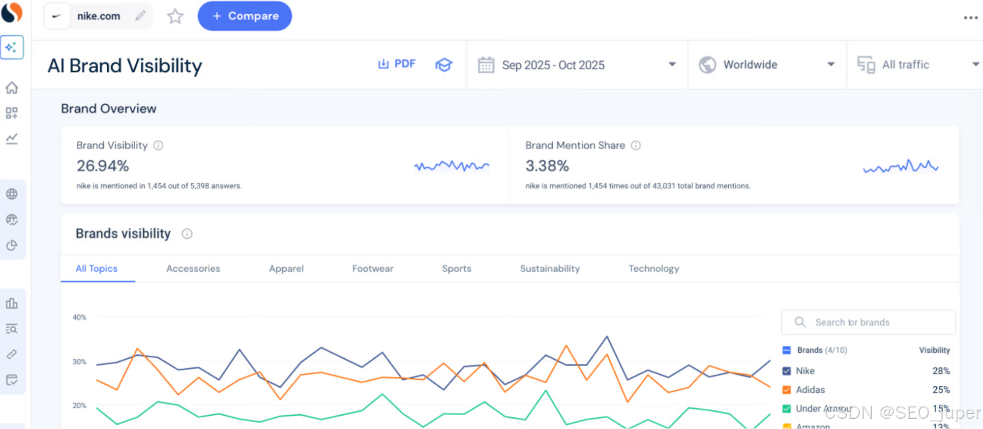Click the Brand Visibility info icon
The width and height of the screenshot is (983, 429).
pyautogui.click(x=158, y=145)
